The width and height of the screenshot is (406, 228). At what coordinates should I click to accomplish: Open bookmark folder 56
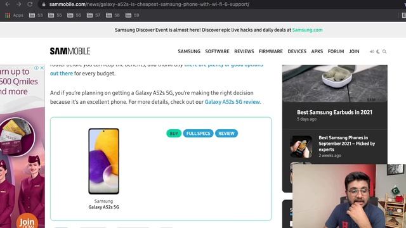(x=74, y=15)
